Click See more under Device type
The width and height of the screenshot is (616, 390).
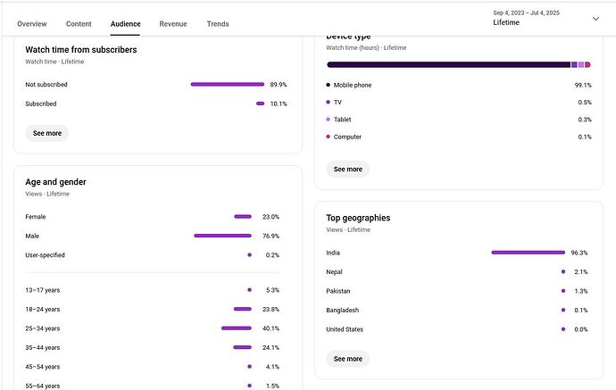pos(347,169)
